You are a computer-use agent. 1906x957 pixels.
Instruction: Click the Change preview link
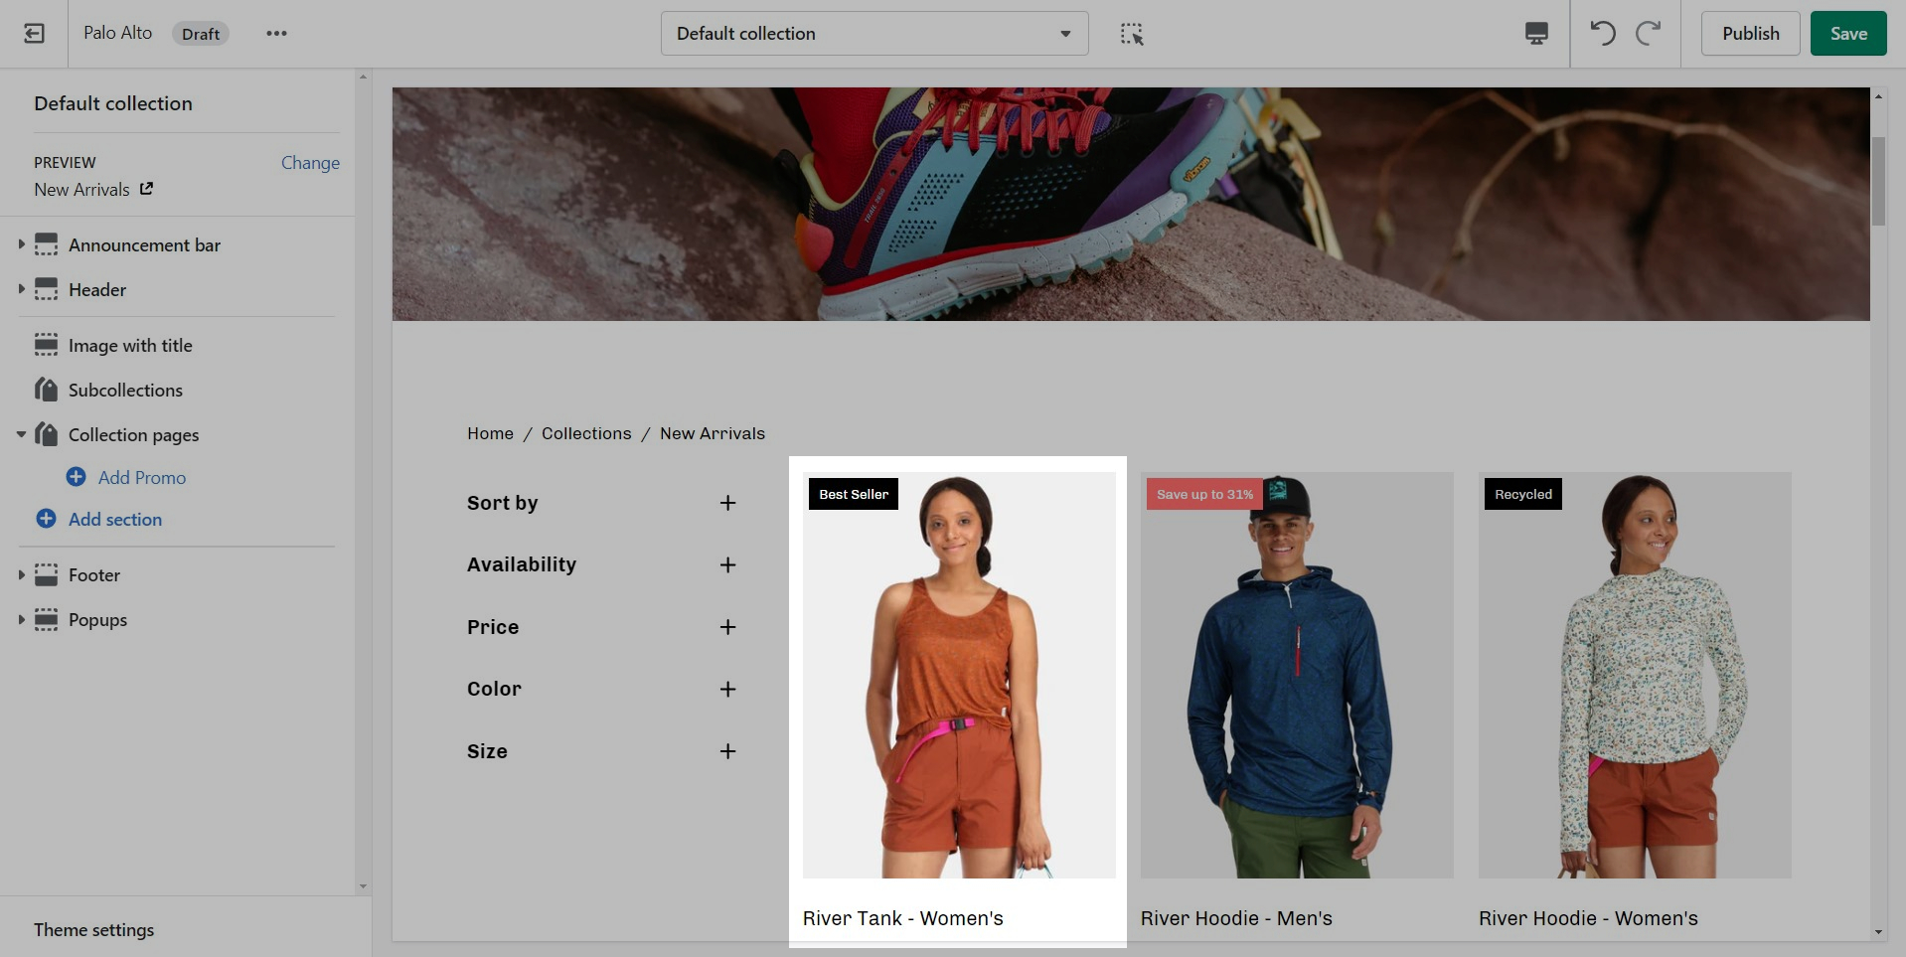310,162
